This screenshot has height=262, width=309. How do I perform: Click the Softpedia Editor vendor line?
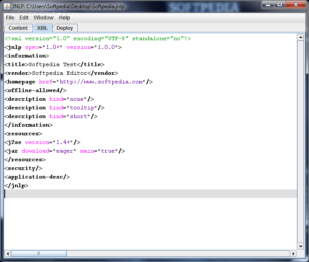pyautogui.click(x=61, y=73)
